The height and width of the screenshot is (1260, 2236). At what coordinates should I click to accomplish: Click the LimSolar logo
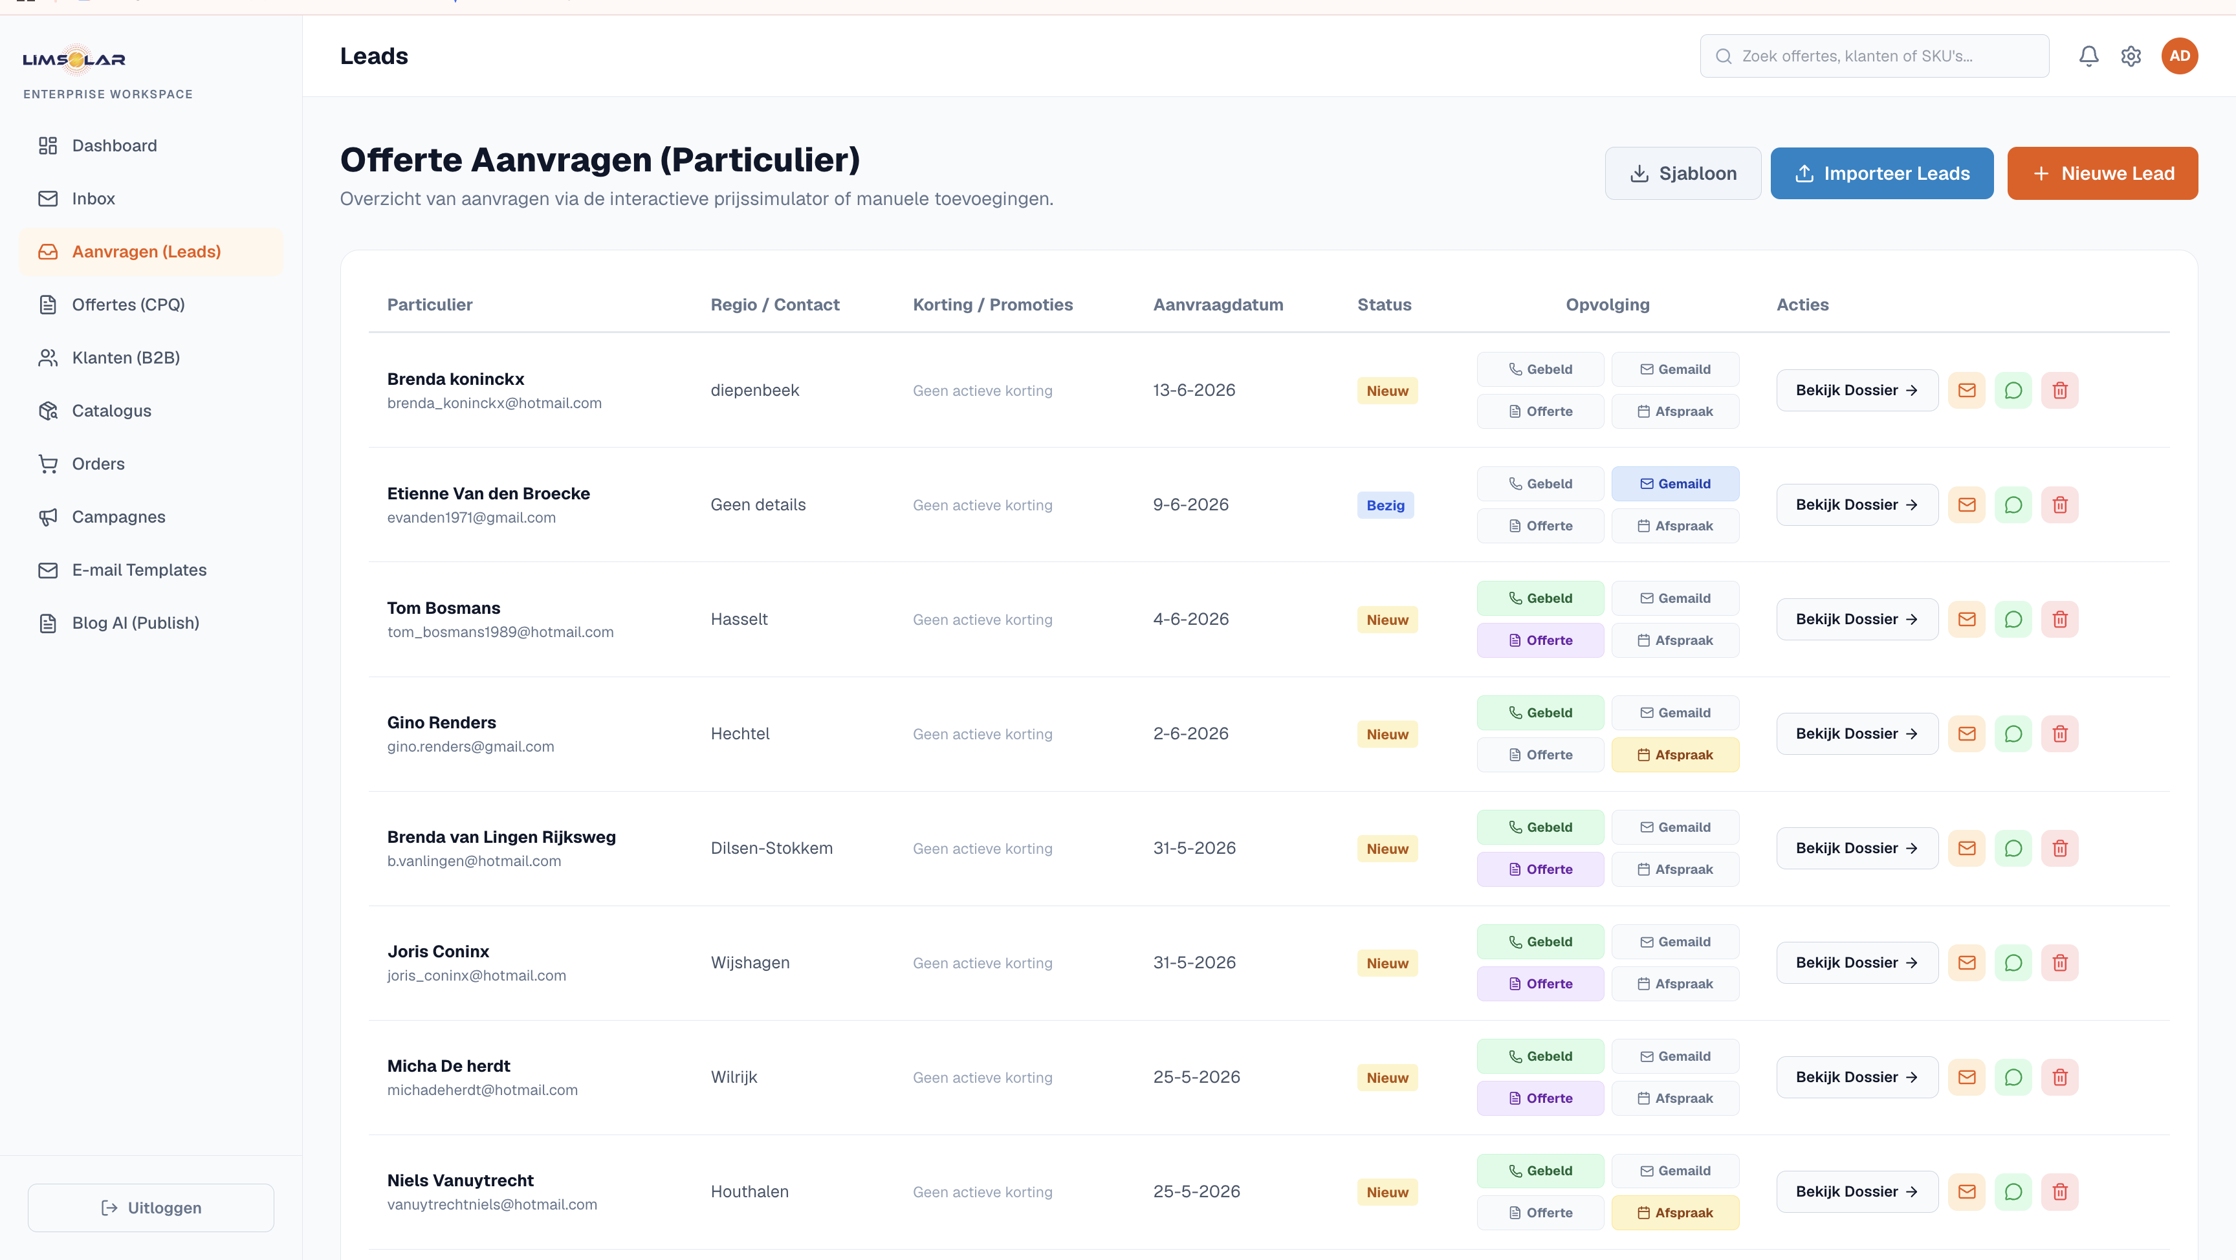(74, 59)
